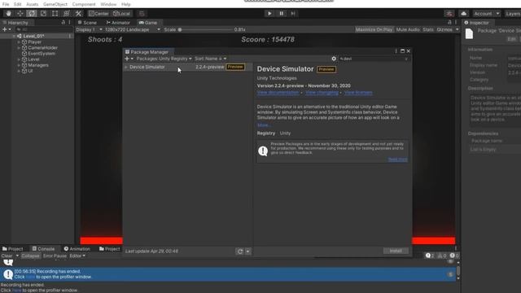The height and width of the screenshot is (293, 521).
Task: Open the cloud services icon
Action: [x=463, y=14]
